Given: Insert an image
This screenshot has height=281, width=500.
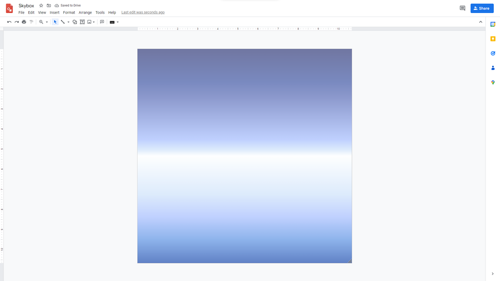Looking at the screenshot, I should 90,22.
